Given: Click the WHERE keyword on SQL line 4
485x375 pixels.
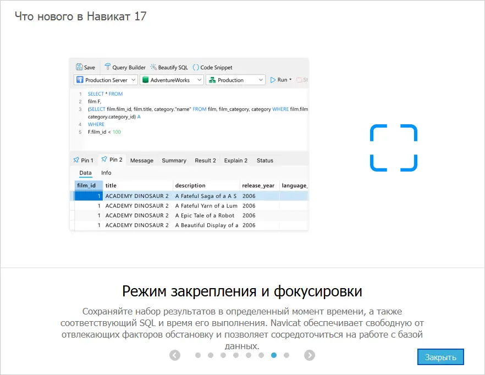Looking at the screenshot, I should [x=96, y=124].
